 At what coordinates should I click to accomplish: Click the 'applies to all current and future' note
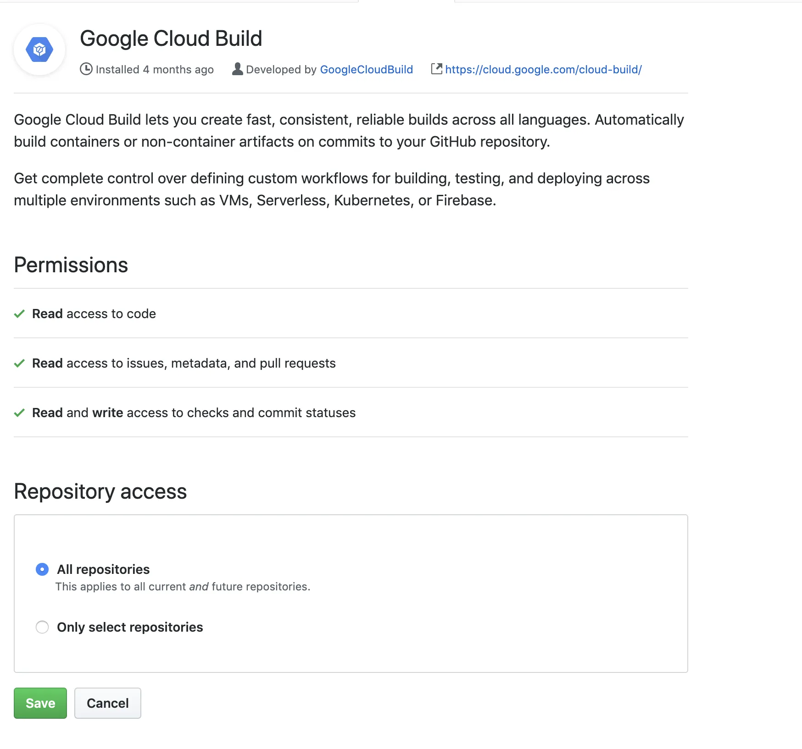click(x=183, y=587)
